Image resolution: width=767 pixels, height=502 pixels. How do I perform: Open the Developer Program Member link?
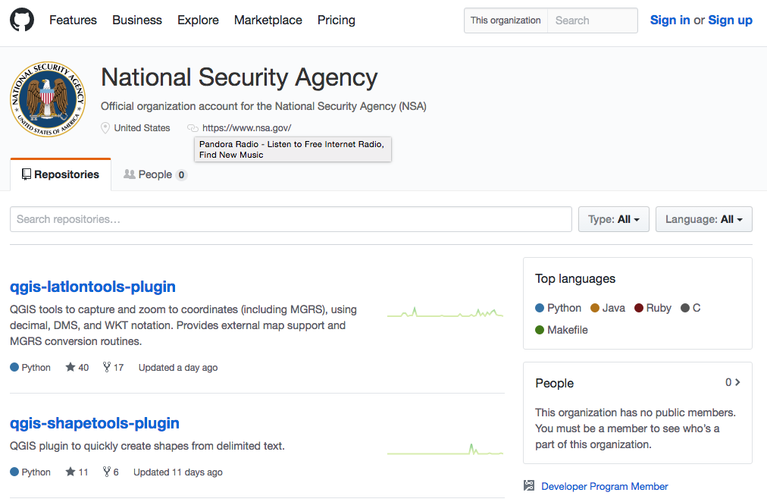point(605,486)
